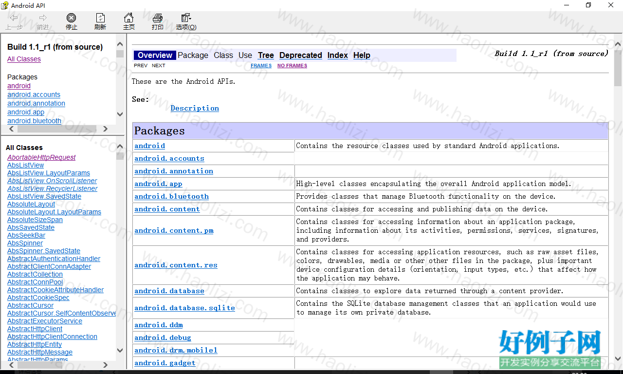
Task: Open the 选项 options menu
Action: (x=186, y=22)
